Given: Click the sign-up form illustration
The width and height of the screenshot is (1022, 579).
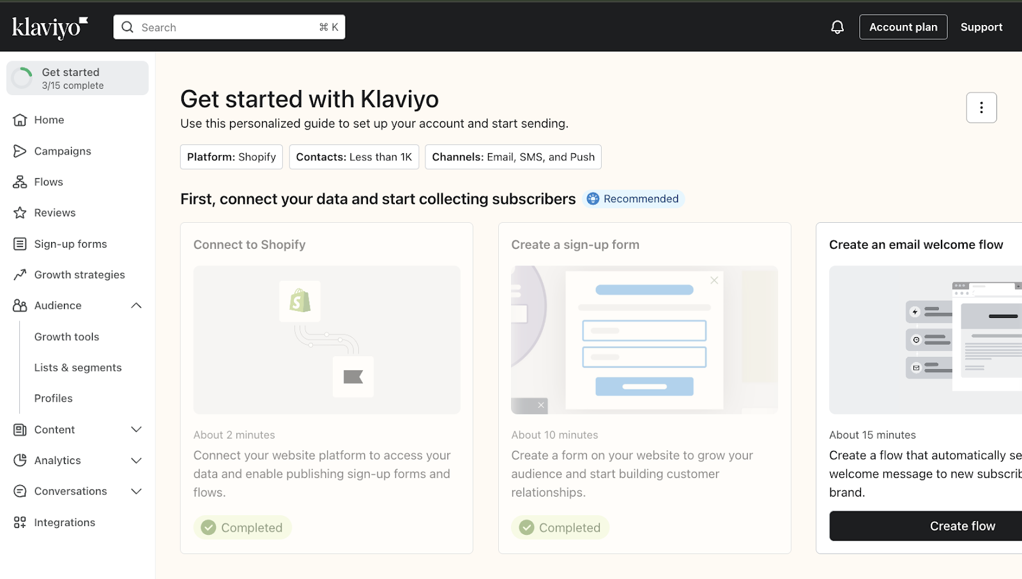Looking at the screenshot, I should click(x=644, y=340).
